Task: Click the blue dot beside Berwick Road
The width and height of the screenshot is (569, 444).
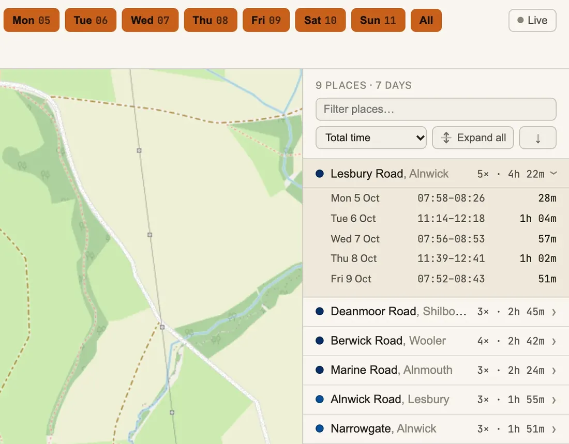Action: (x=320, y=341)
